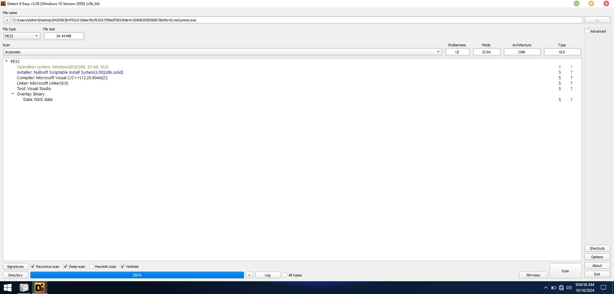Click the Architecture I386 button
The width and height of the screenshot is (614, 294).
tap(522, 52)
